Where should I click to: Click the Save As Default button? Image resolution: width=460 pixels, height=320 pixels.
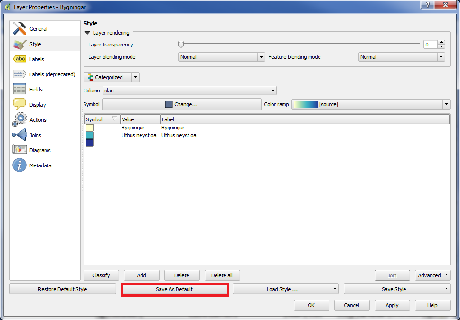[x=174, y=289]
